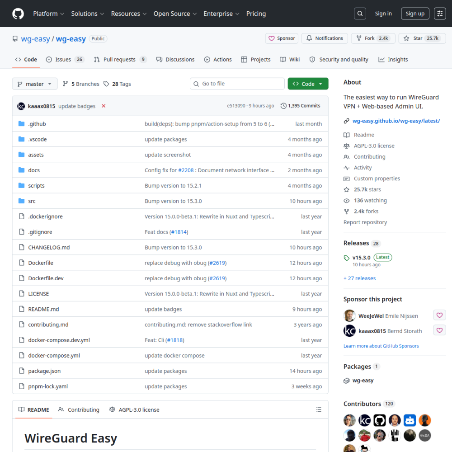Viewport: 452px width, 452px height.
Task: Click the Sponsor button
Action: click(x=282, y=38)
